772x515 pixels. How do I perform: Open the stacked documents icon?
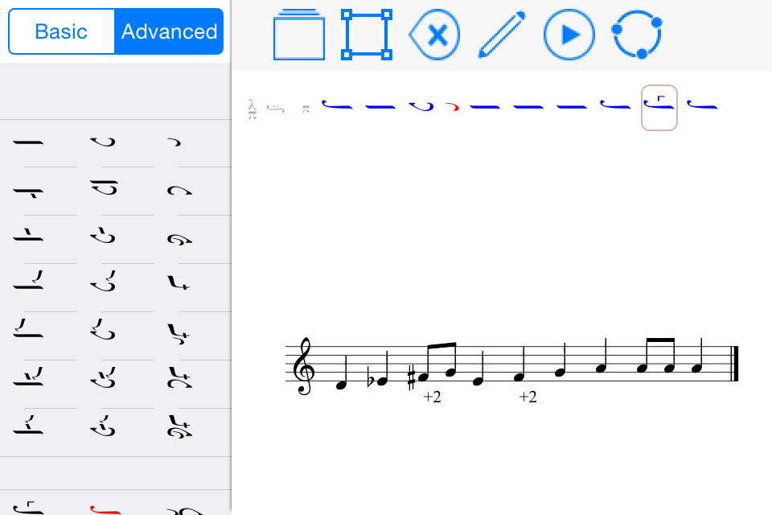coord(299,34)
